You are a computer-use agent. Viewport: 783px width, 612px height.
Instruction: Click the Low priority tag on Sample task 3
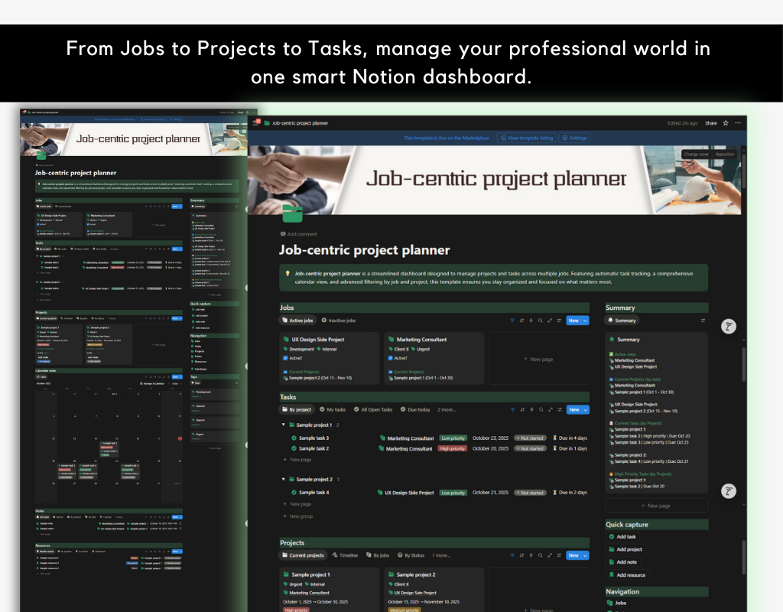[x=453, y=438]
